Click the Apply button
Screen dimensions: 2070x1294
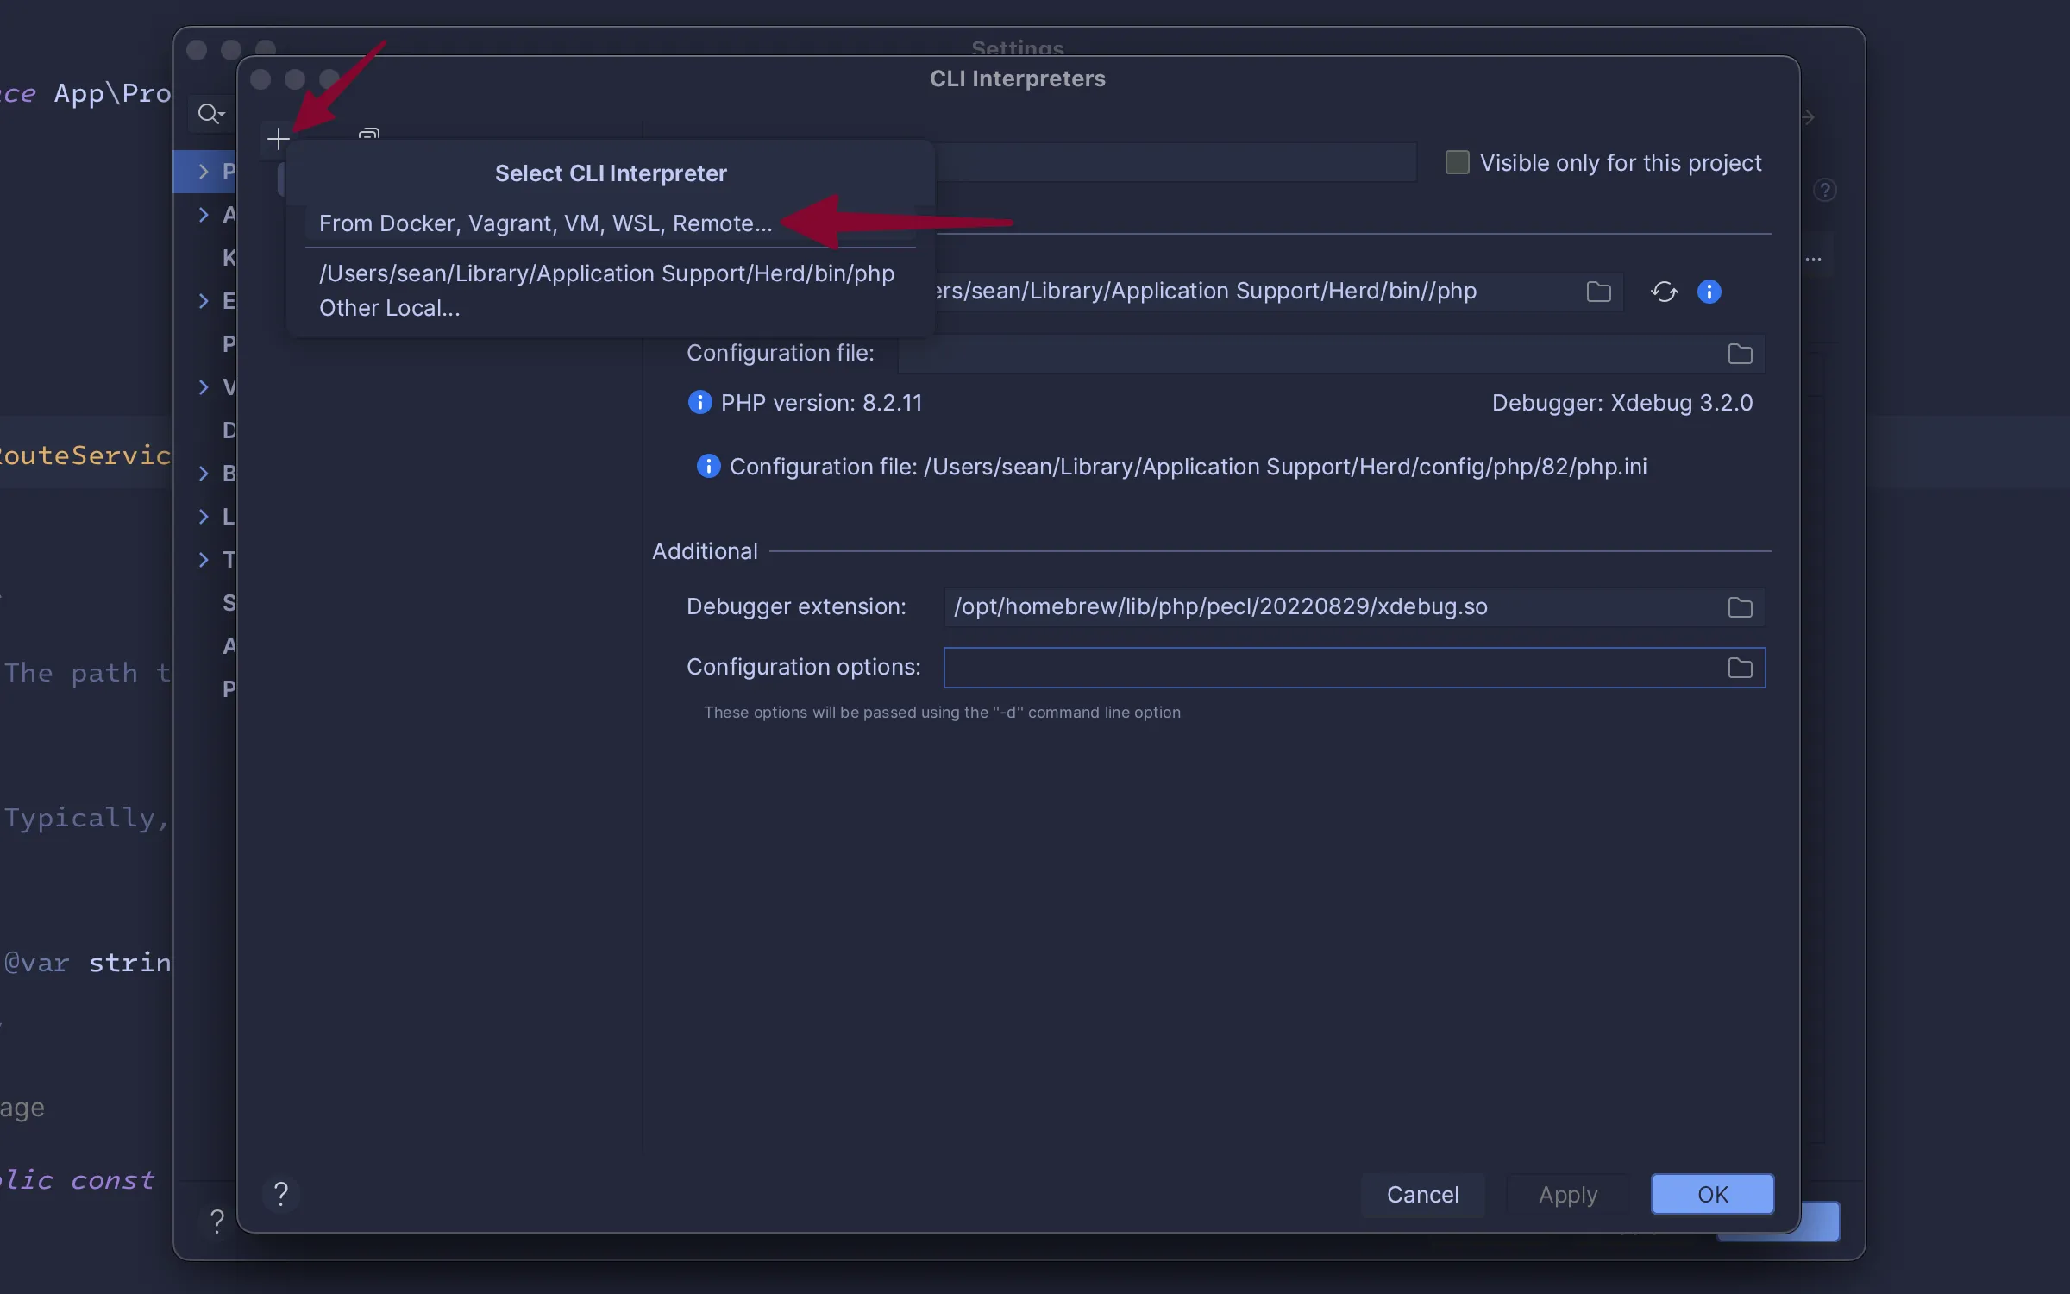coord(1568,1195)
